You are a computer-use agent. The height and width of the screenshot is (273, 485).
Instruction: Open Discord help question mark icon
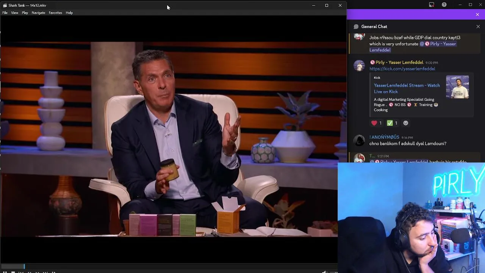tap(444, 5)
